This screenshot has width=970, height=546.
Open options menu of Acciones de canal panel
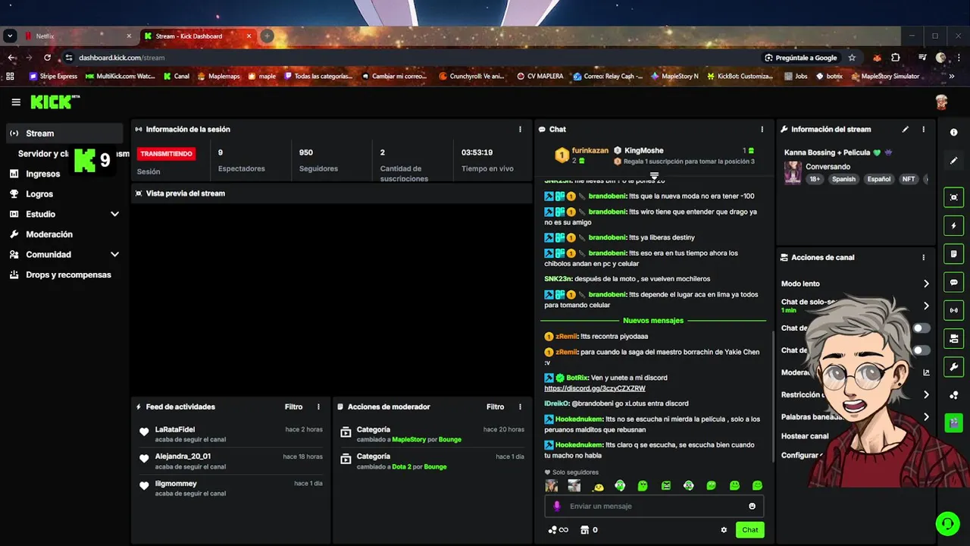pyautogui.click(x=923, y=258)
